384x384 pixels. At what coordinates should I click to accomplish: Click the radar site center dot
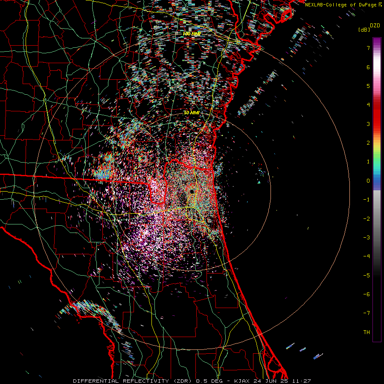pyautogui.click(x=192, y=191)
